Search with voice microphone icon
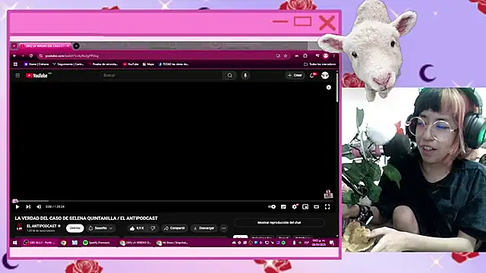This screenshot has height=273, width=486. click(x=245, y=75)
